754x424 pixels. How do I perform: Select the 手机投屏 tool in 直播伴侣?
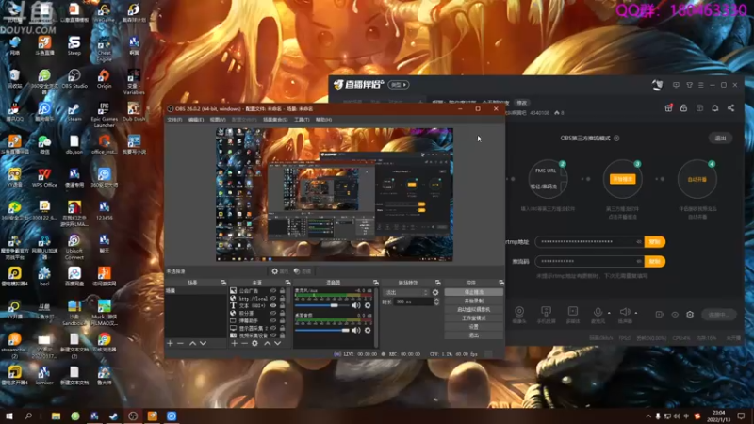(546, 315)
